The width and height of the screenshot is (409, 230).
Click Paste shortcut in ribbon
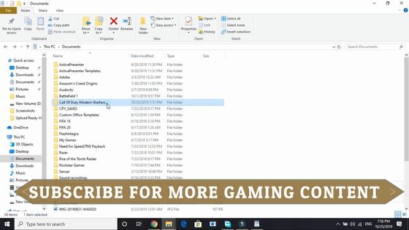coord(62,32)
